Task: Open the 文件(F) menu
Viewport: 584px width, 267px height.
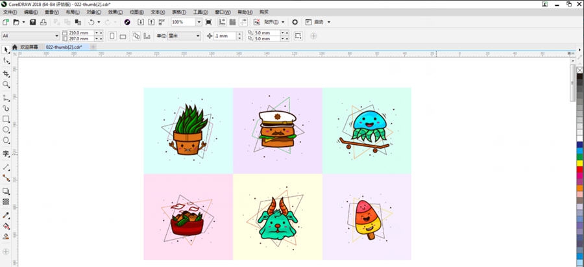Action: point(10,12)
